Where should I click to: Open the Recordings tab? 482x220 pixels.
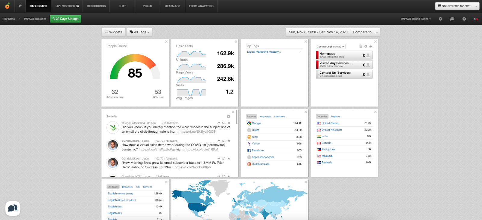[x=96, y=6]
